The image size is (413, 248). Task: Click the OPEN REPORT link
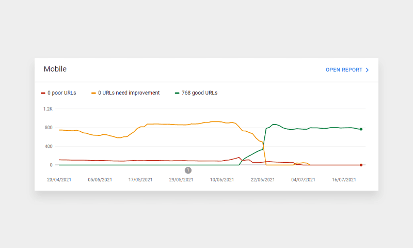[344, 70]
